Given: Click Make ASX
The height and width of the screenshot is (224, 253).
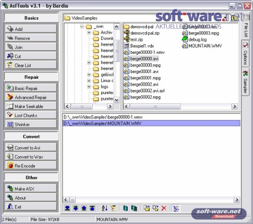Looking at the screenshot, I should (x=31, y=189).
